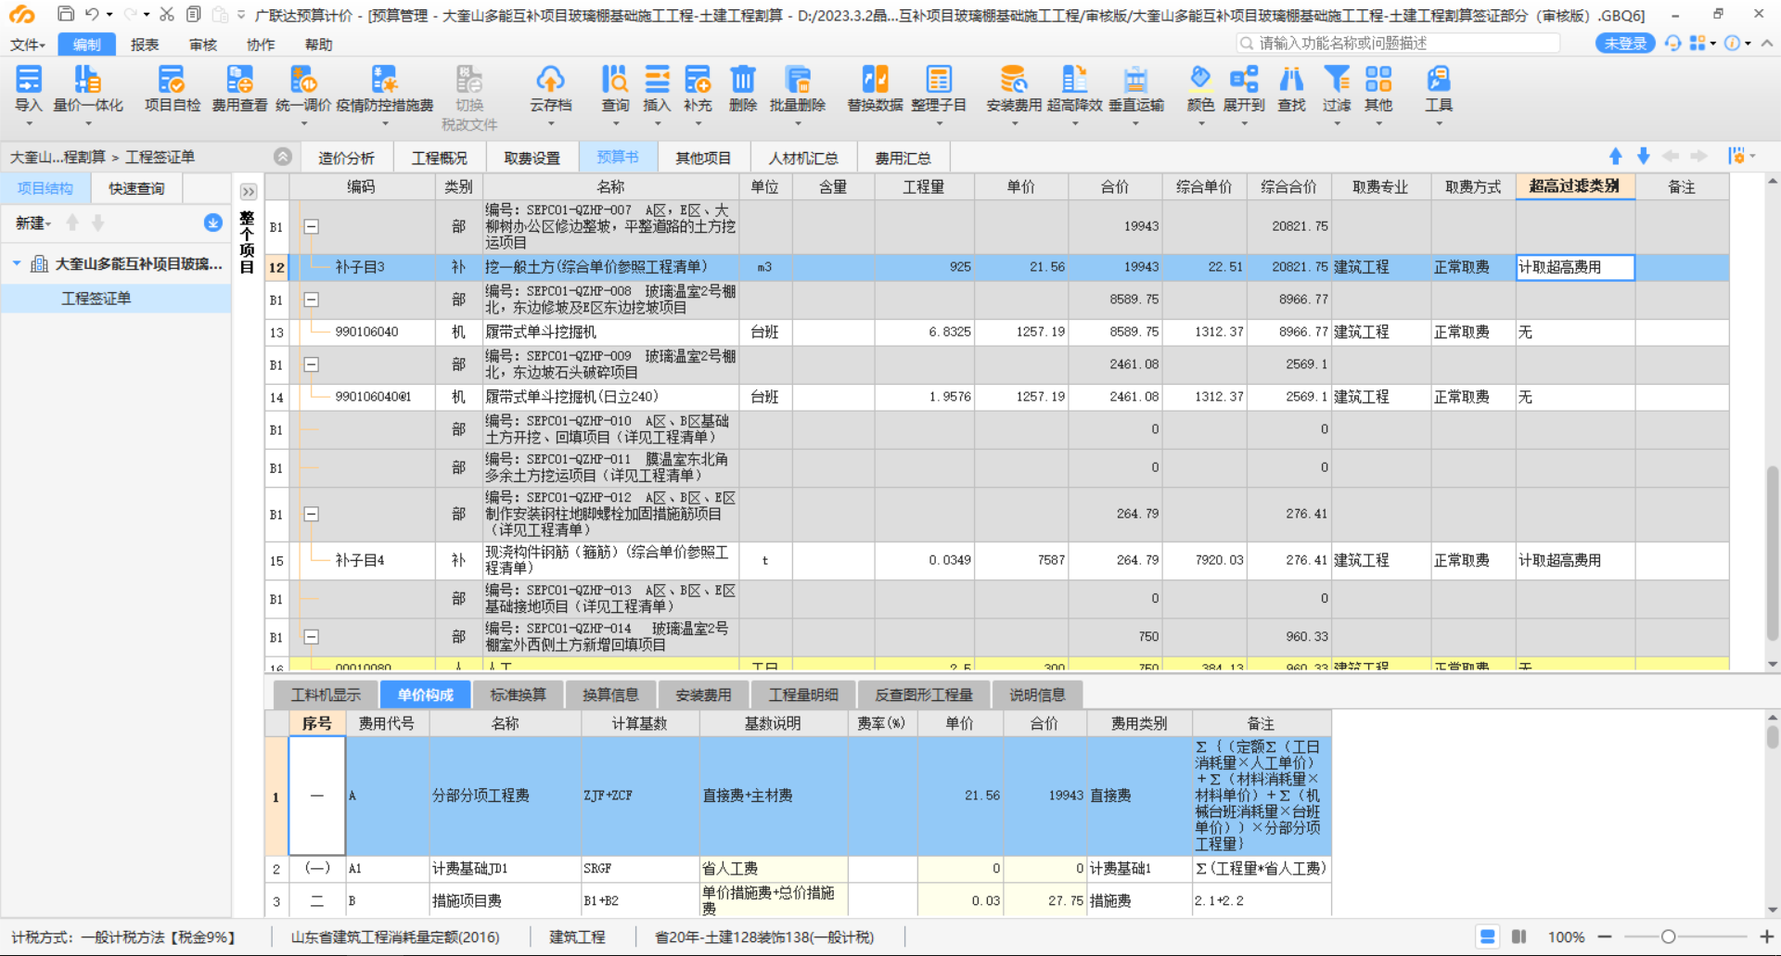Viewport: 1781px width, 956px height.
Task: Click the function search input field
Action: [x=1399, y=44]
